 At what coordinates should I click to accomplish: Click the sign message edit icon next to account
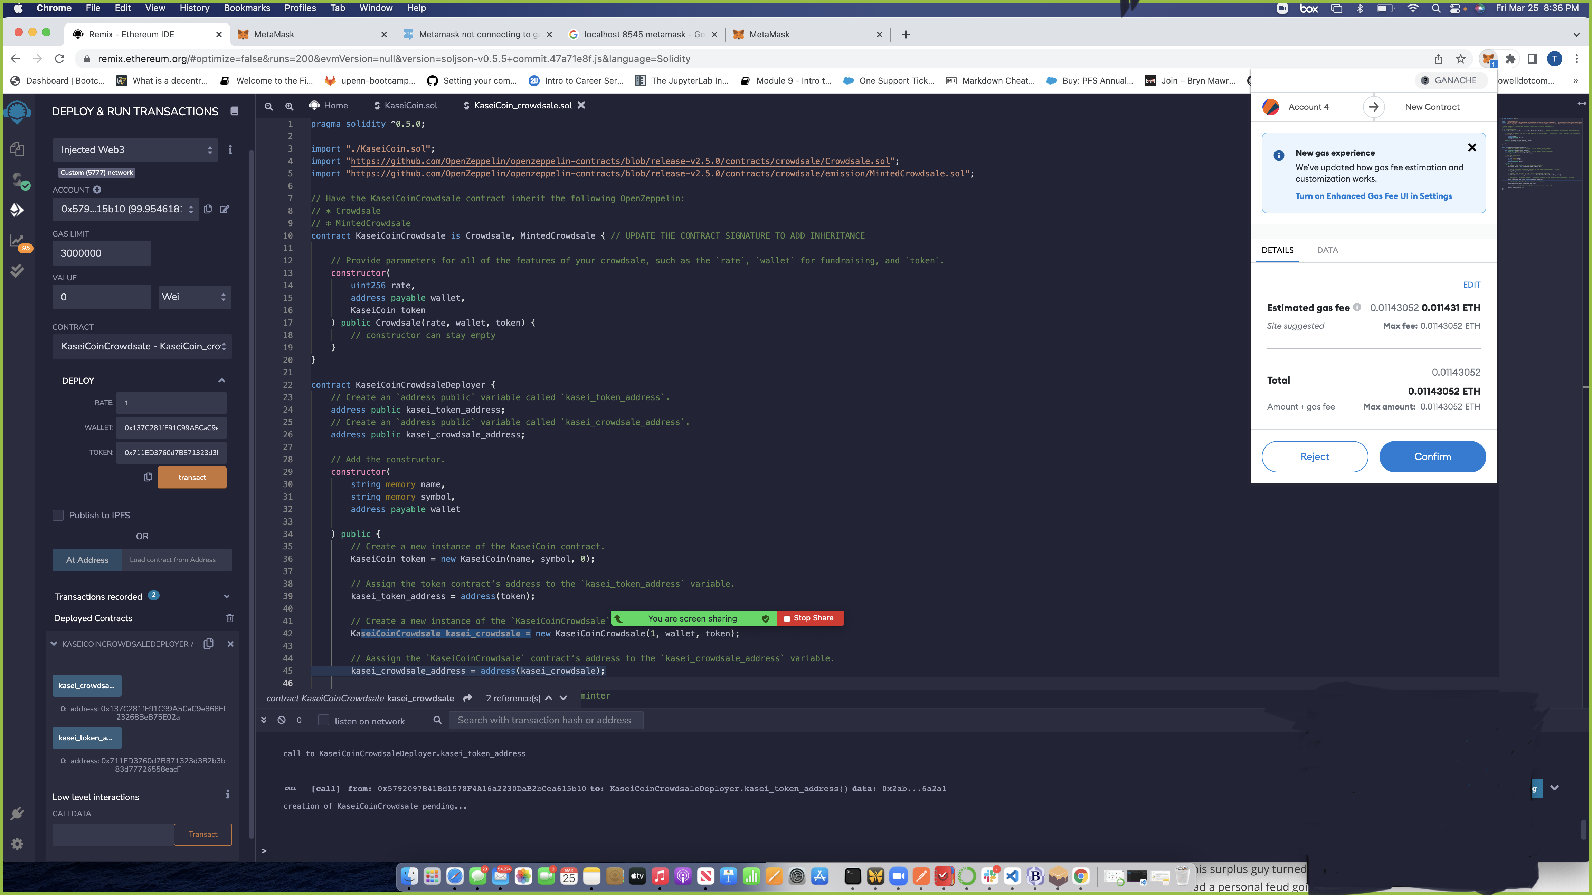[224, 209]
